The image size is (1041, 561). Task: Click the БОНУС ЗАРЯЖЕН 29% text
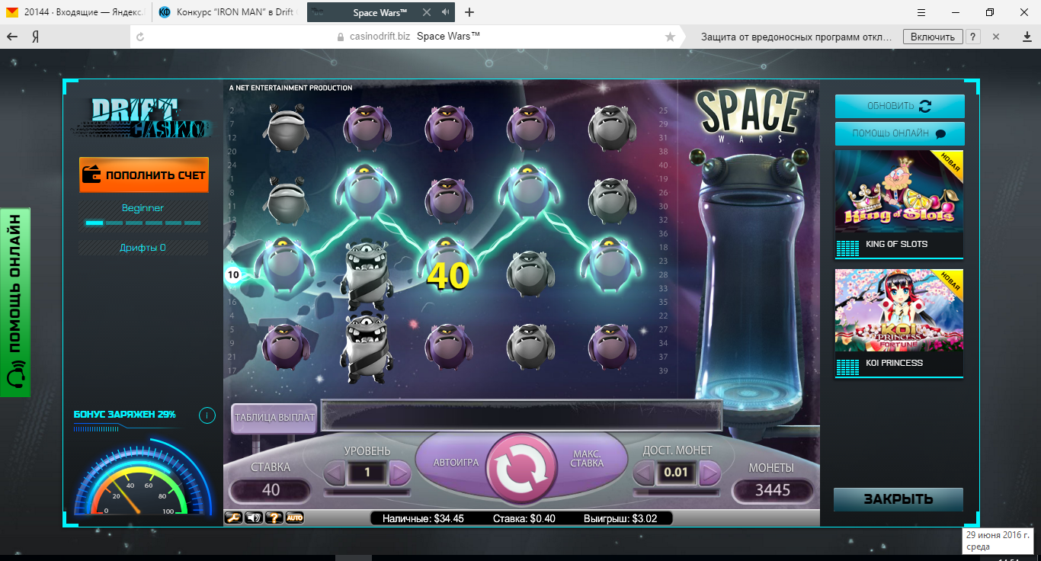[125, 415]
